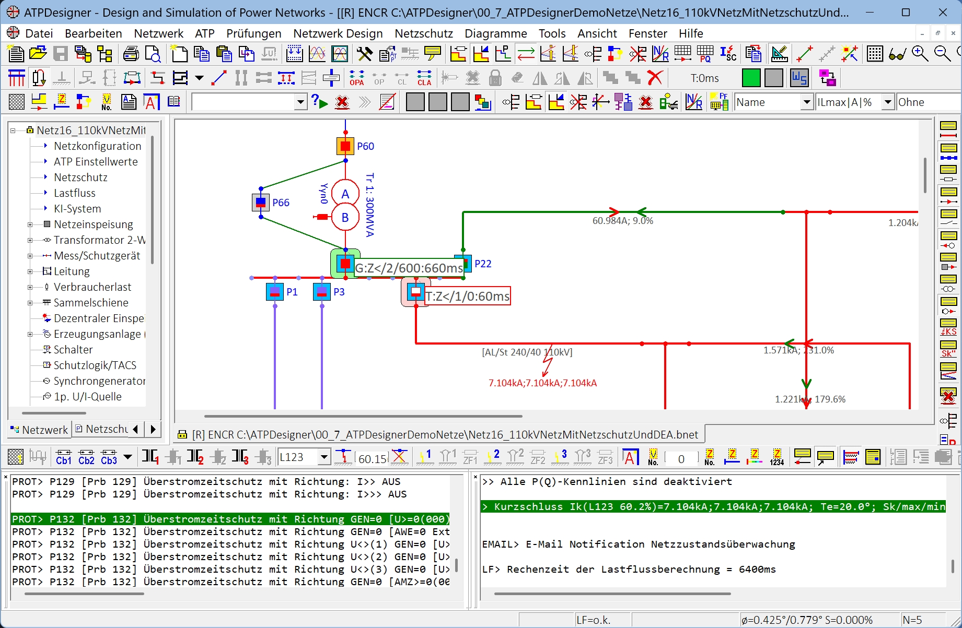Image resolution: width=962 pixels, height=628 pixels.
Task: Toggle the Cb1 circuit breaker button
Action: [x=64, y=457]
